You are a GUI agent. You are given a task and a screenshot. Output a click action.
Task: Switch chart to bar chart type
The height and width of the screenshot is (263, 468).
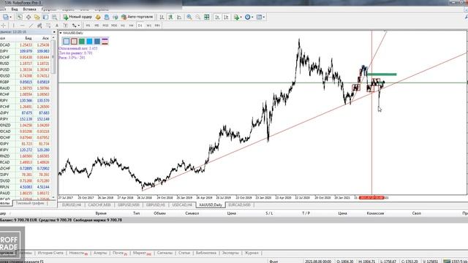162,17
